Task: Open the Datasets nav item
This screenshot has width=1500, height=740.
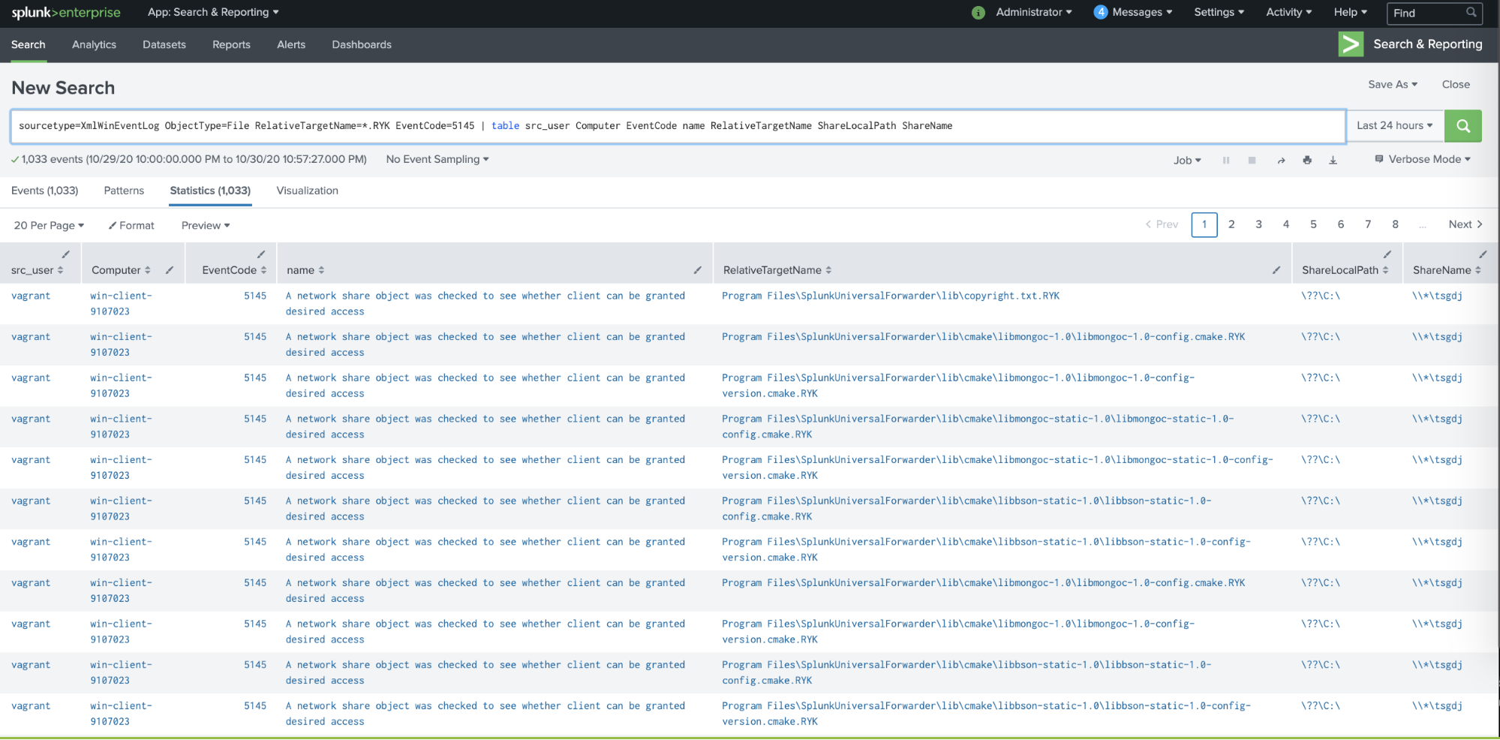Action: point(164,44)
